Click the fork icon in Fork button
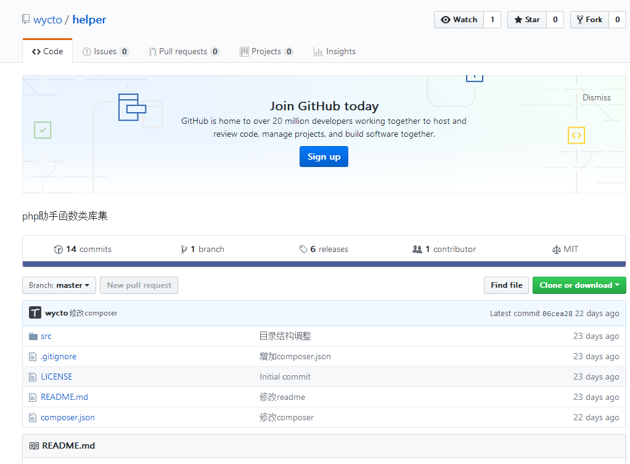The image size is (630, 464). 580,20
